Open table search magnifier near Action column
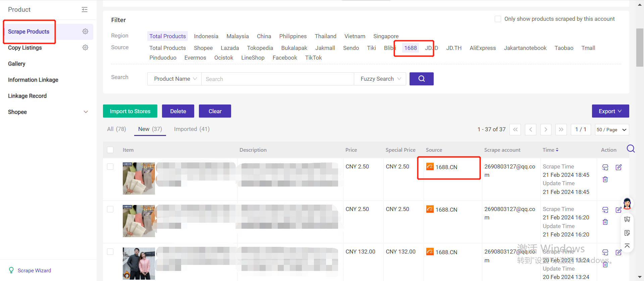Image resolution: width=644 pixels, height=281 pixels. [x=631, y=148]
